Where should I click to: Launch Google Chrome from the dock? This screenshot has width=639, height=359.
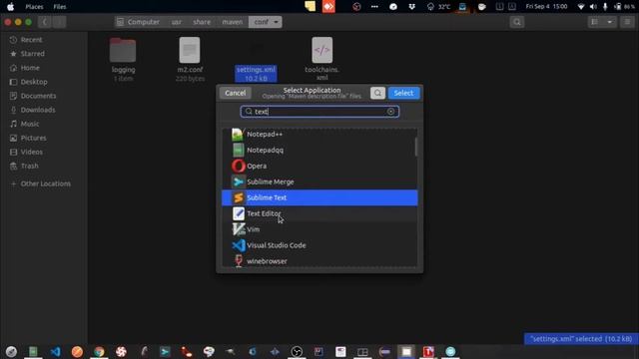(99, 351)
